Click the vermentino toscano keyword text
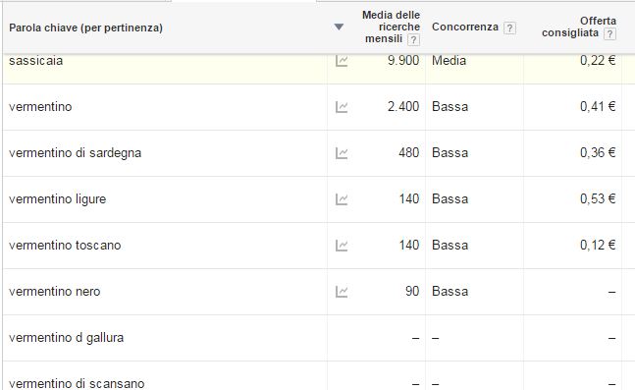This screenshot has width=635, height=390. coord(65,246)
